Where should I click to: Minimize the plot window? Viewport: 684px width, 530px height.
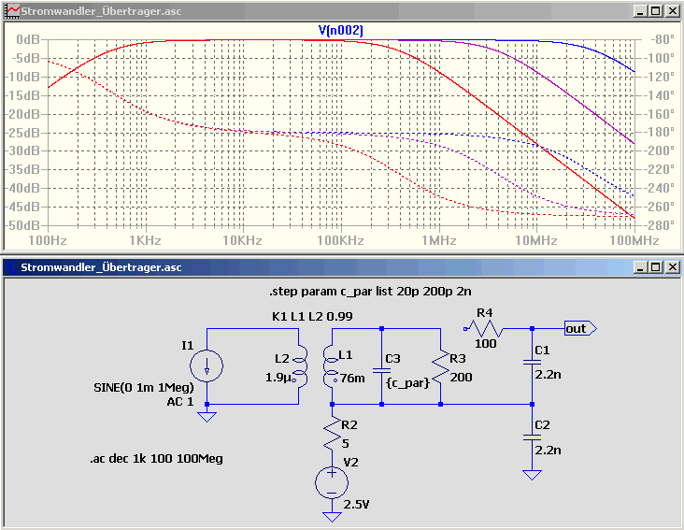tap(640, 11)
